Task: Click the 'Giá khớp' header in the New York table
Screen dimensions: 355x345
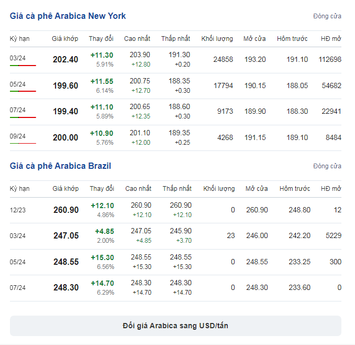Action: pos(65,39)
